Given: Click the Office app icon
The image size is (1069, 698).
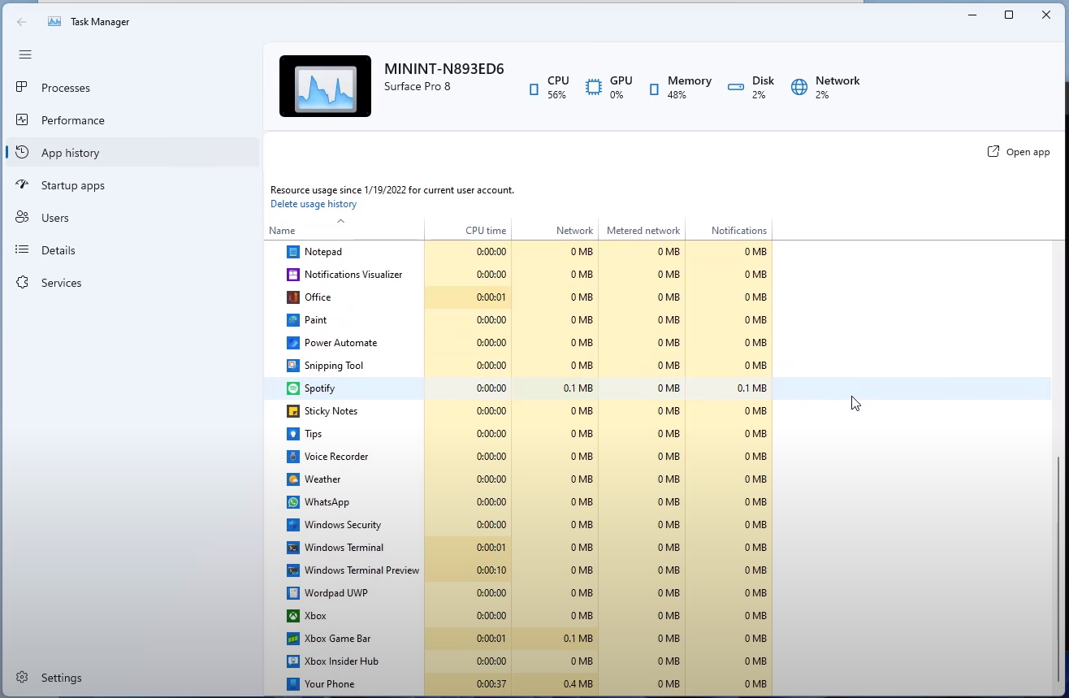Looking at the screenshot, I should click(293, 297).
